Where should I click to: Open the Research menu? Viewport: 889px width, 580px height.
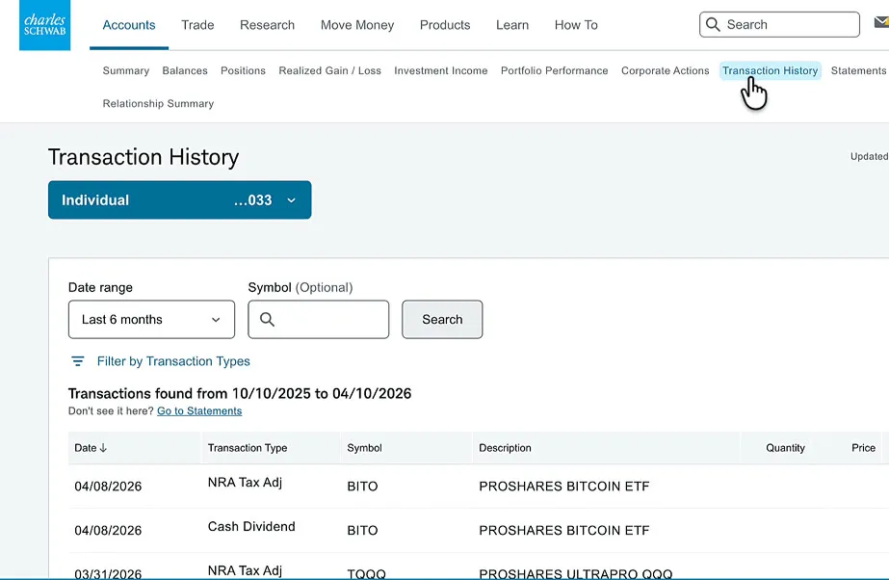tap(267, 25)
